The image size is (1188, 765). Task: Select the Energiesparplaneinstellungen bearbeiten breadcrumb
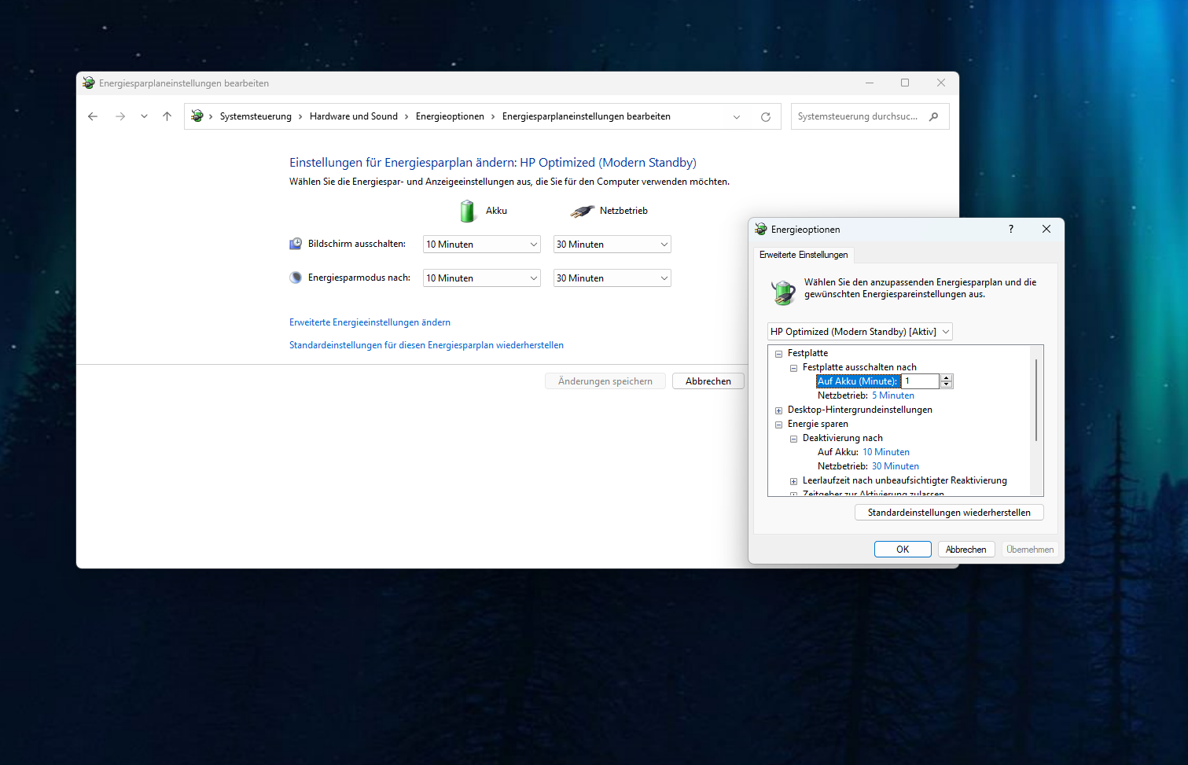point(587,116)
